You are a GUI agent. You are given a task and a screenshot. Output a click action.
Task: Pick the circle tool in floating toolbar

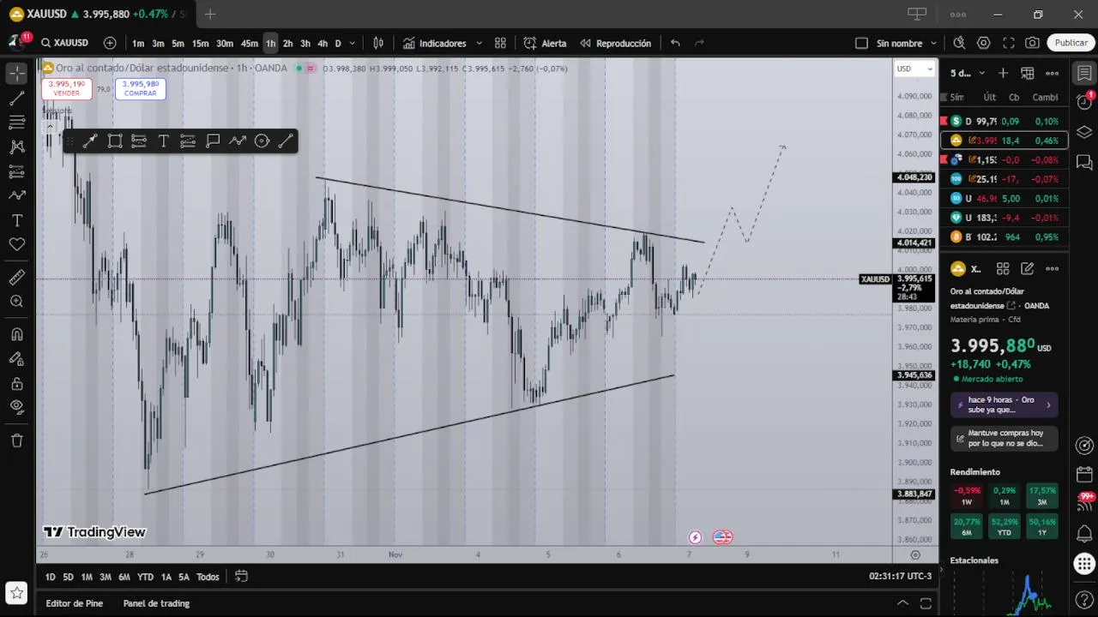click(262, 141)
